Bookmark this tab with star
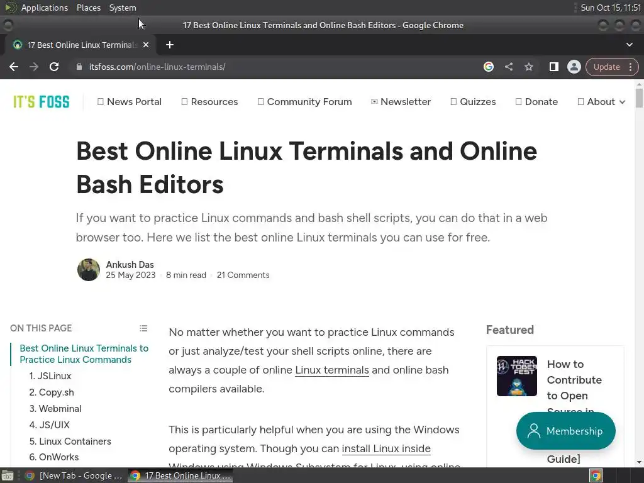Image resolution: width=644 pixels, height=483 pixels. (x=528, y=67)
